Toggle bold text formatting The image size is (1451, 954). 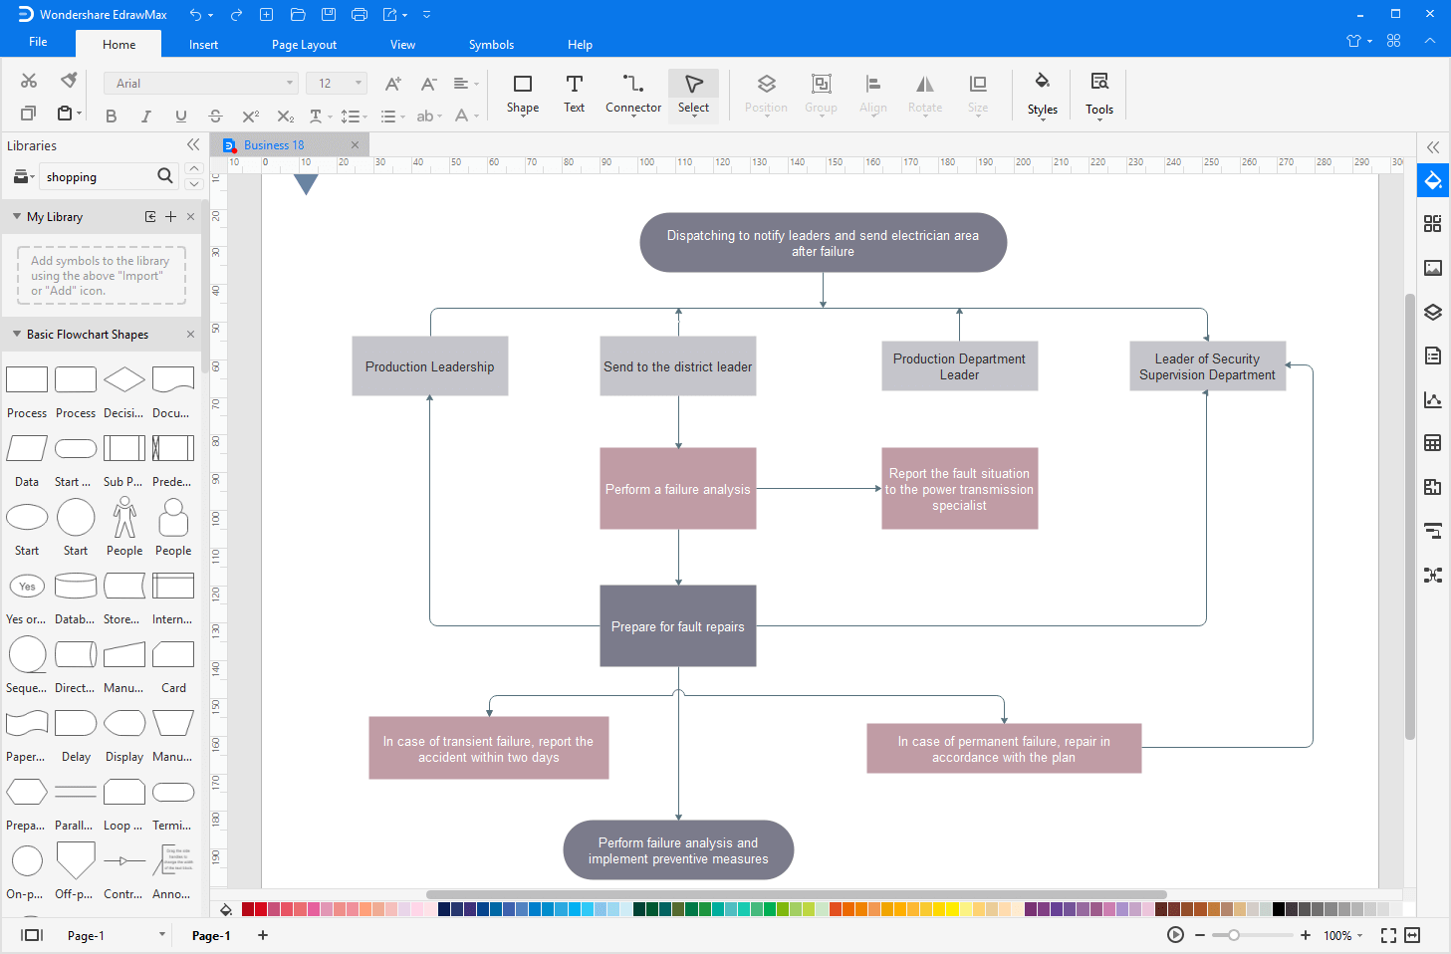(x=111, y=116)
